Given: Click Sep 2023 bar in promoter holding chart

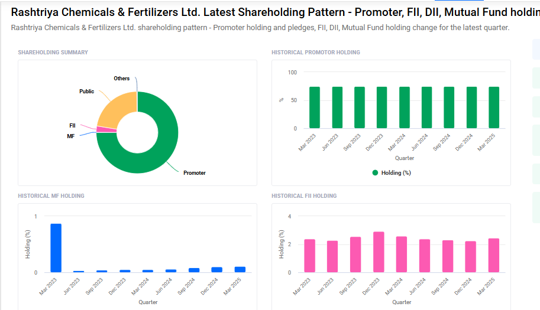Looking at the screenshot, I should click(360, 107).
